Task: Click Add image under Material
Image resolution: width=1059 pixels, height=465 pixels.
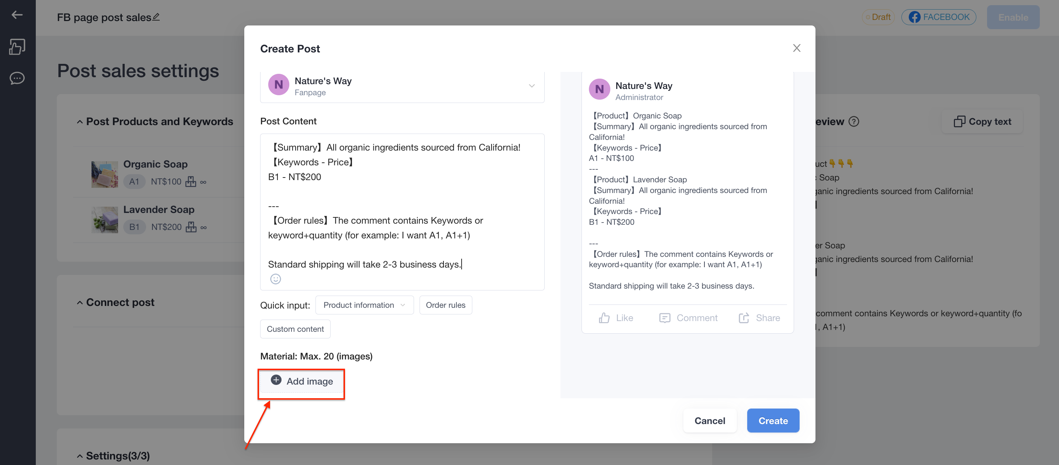Action: pyautogui.click(x=301, y=381)
